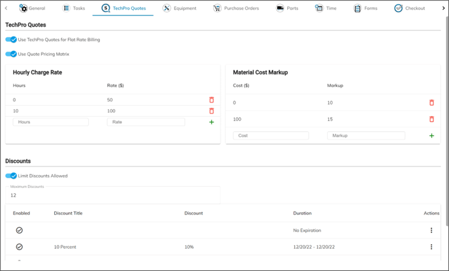Delete the cost 100 markup row

[432, 119]
